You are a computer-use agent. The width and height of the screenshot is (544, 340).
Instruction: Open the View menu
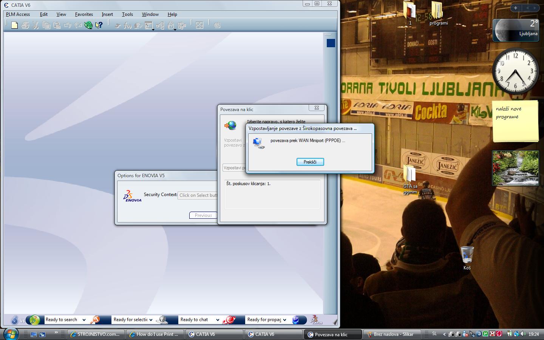[x=61, y=14]
